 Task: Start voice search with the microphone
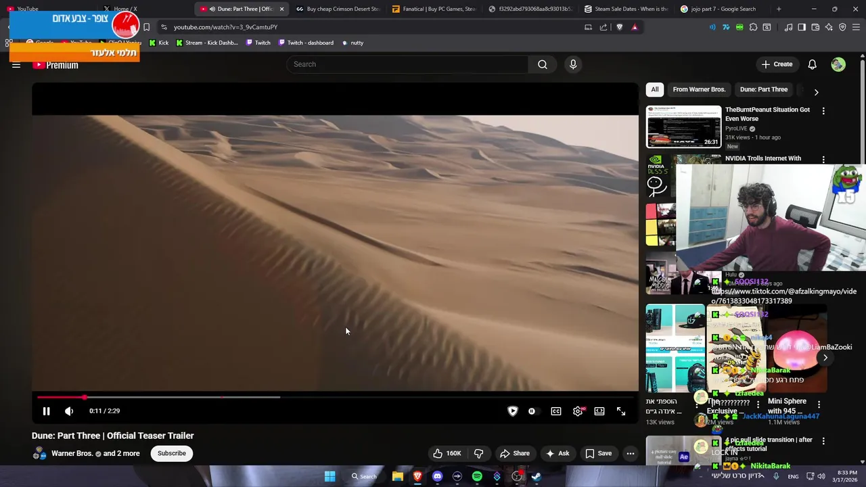573,64
